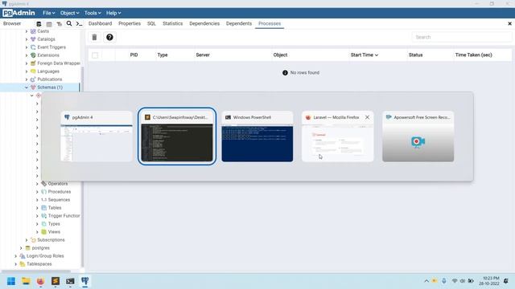Switch to the Dependencies tab
This screenshot has height=289, width=515.
pos(204,23)
